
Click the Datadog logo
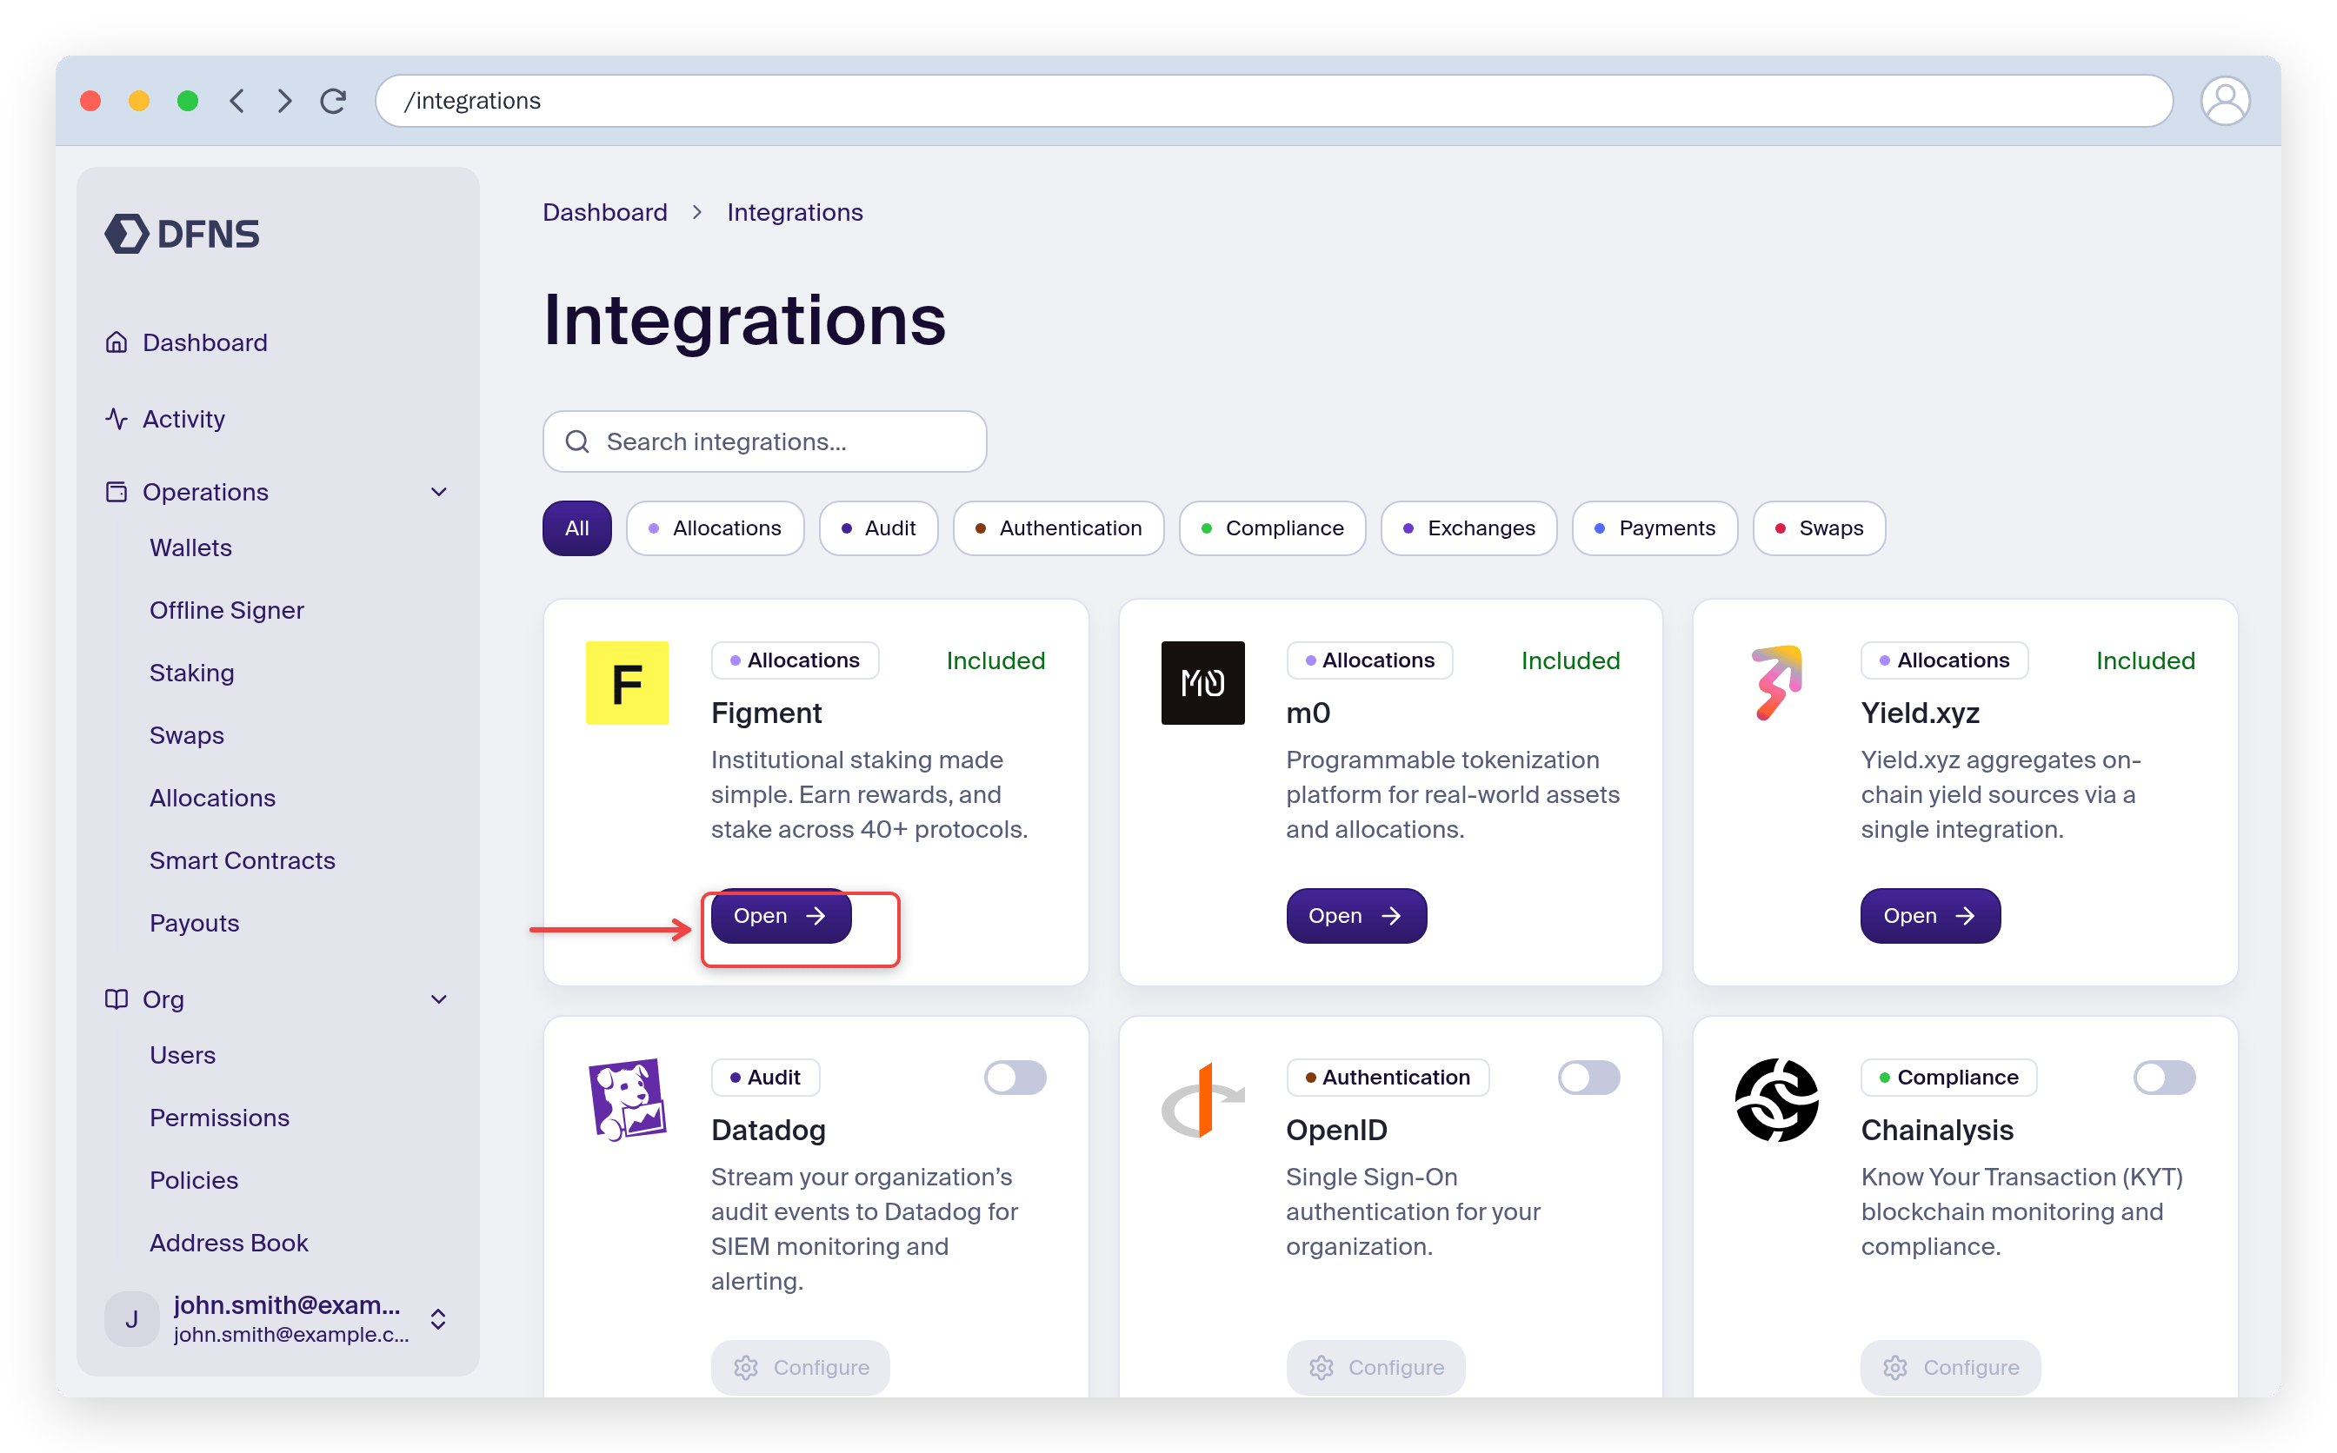pos(627,1100)
